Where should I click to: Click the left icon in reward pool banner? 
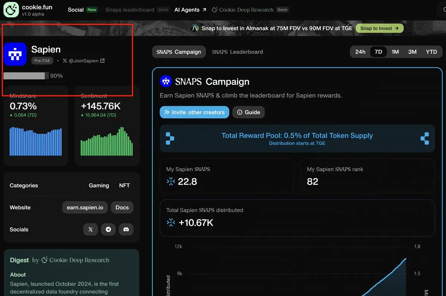click(170, 138)
